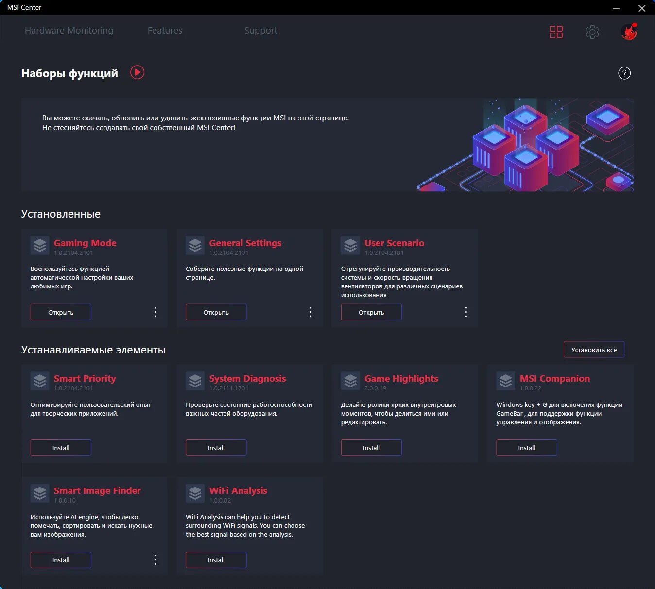The width and height of the screenshot is (655, 589).
Task: Click the WiFi Analysis layers icon
Action: pos(195,493)
